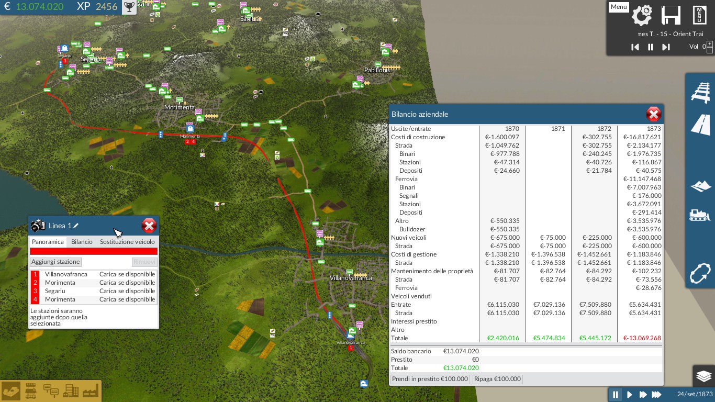Open the main menu document icon
Screen dimensions: 715x402
click(x=699, y=15)
